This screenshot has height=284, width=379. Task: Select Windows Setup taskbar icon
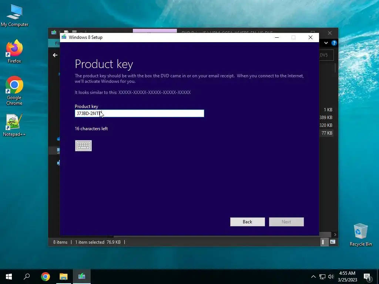pos(82,277)
